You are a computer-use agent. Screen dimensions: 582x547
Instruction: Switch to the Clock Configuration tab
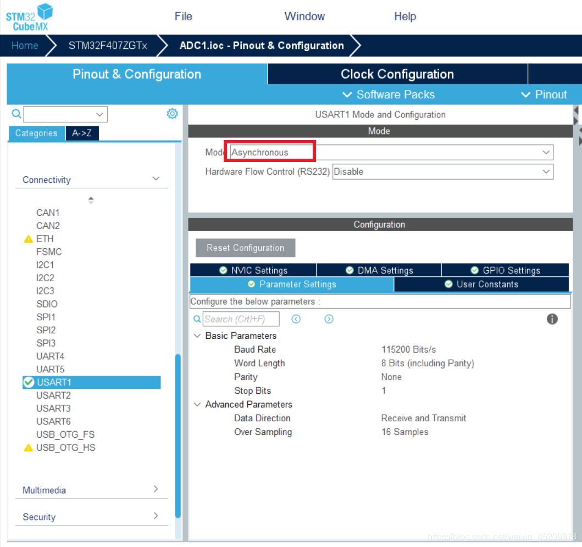point(397,74)
